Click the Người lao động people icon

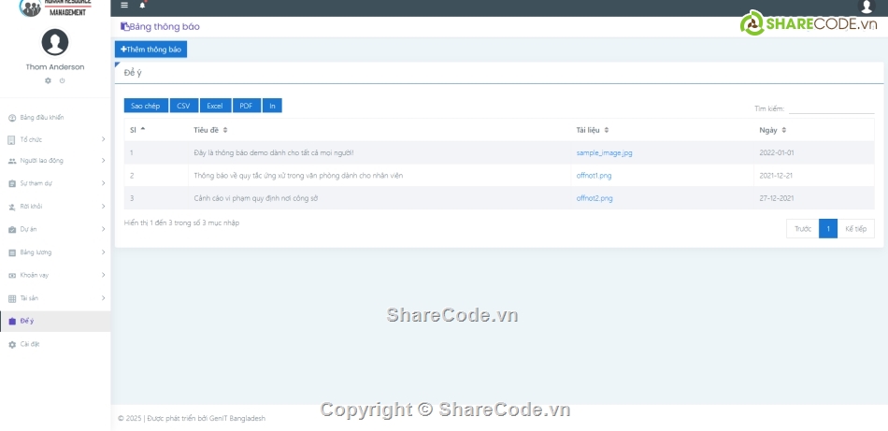pos(12,161)
